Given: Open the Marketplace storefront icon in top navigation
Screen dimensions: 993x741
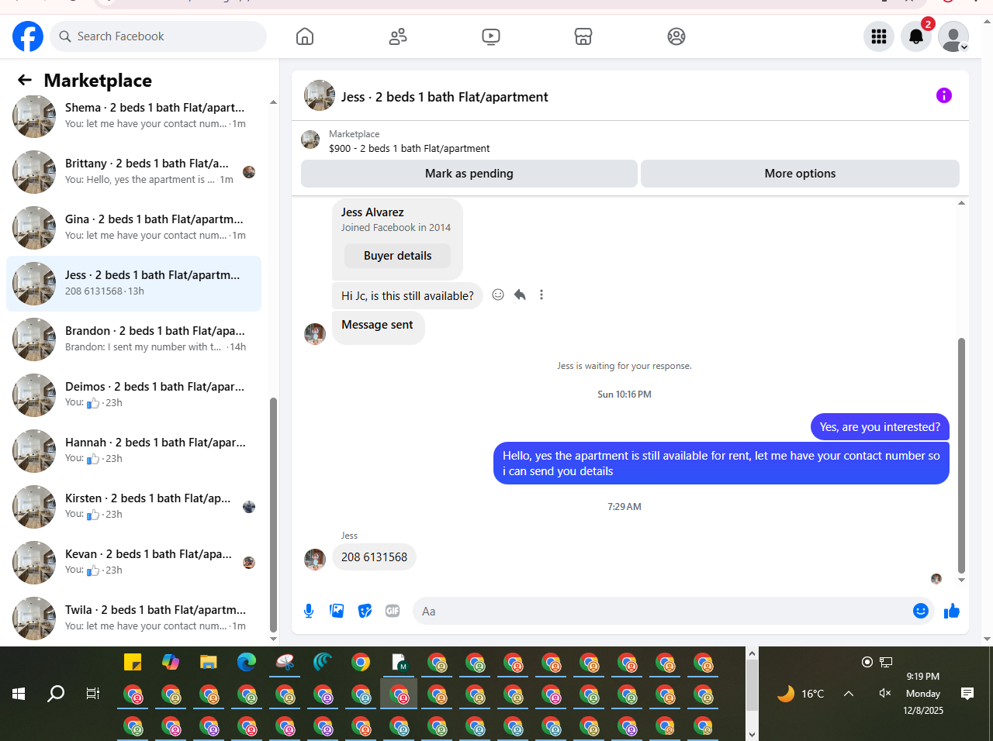Looking at the screenshot, I should [x=583, y=36].
